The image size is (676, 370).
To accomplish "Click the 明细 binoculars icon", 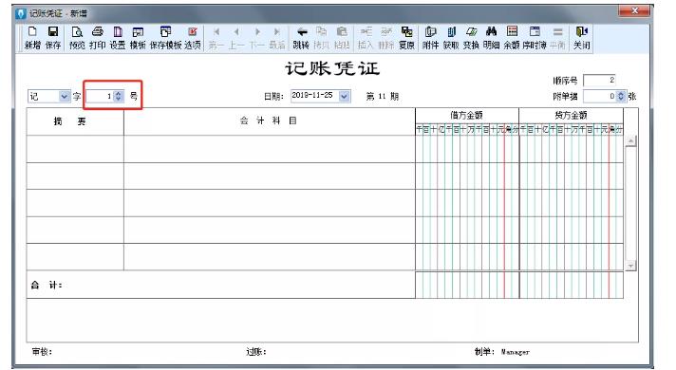I will pyautogui.click(x=491, y=37).
